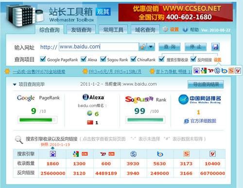The width and height of the screenshot is (243, 188).
Task: Click Baidu paw icon in the popup strip
Action: pos(197,71)
